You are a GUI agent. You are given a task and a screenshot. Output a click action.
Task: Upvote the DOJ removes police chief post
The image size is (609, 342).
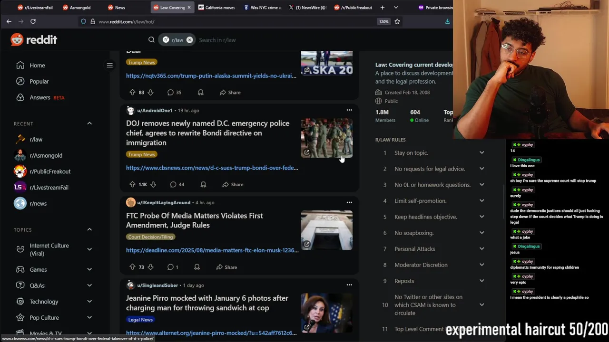(x=133, y=184)
